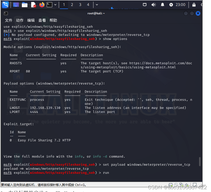
Task: Open the 文件 menu
Action: tap(8, 20)
